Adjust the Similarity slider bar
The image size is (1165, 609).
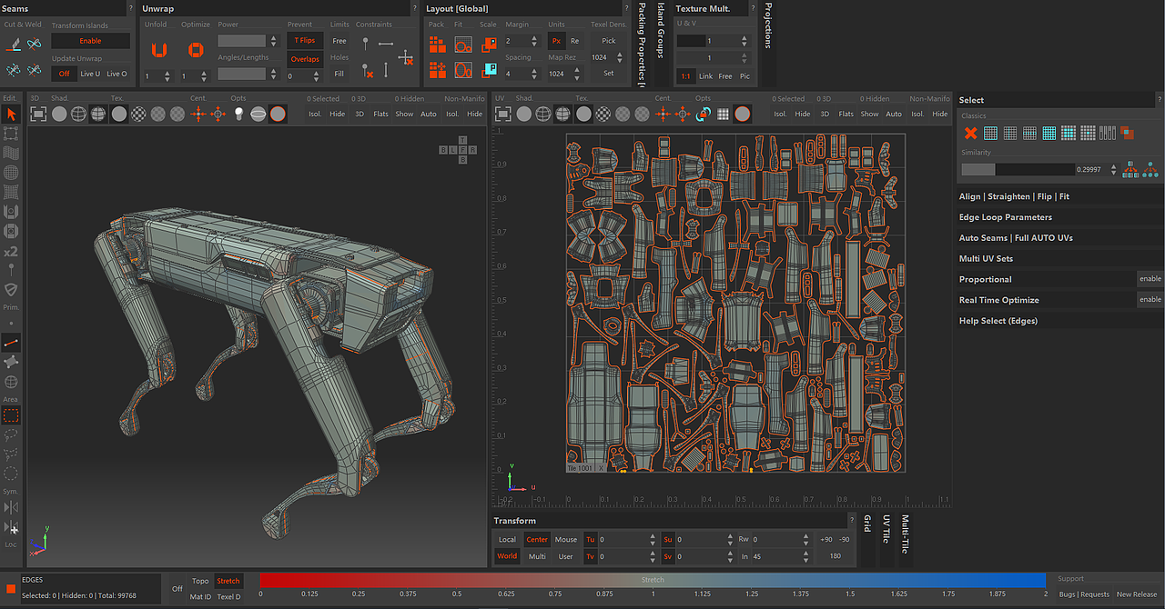[x=1018, y=169]
